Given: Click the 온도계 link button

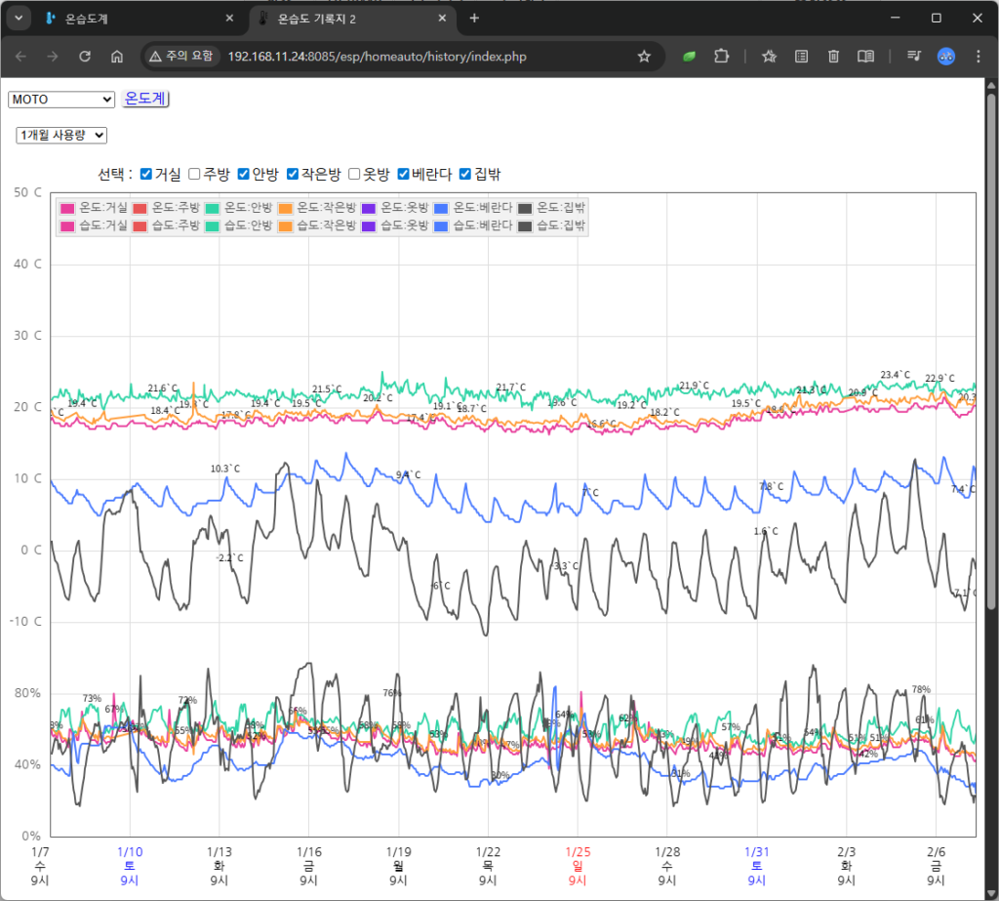Looking at the screenshot, I should [x=144, y=99].
